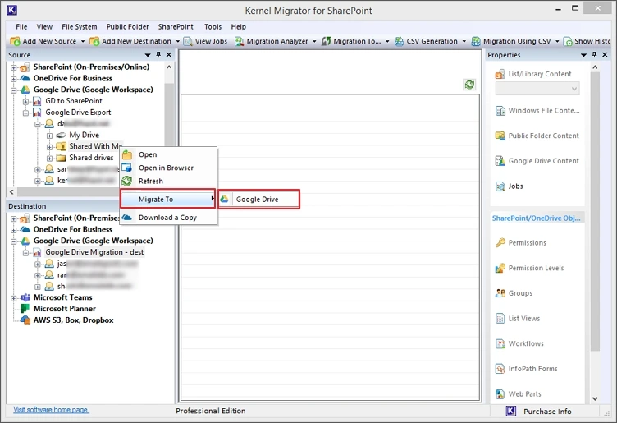
Task: Click Refresh in the context menu
Action: tap(168, 182)
